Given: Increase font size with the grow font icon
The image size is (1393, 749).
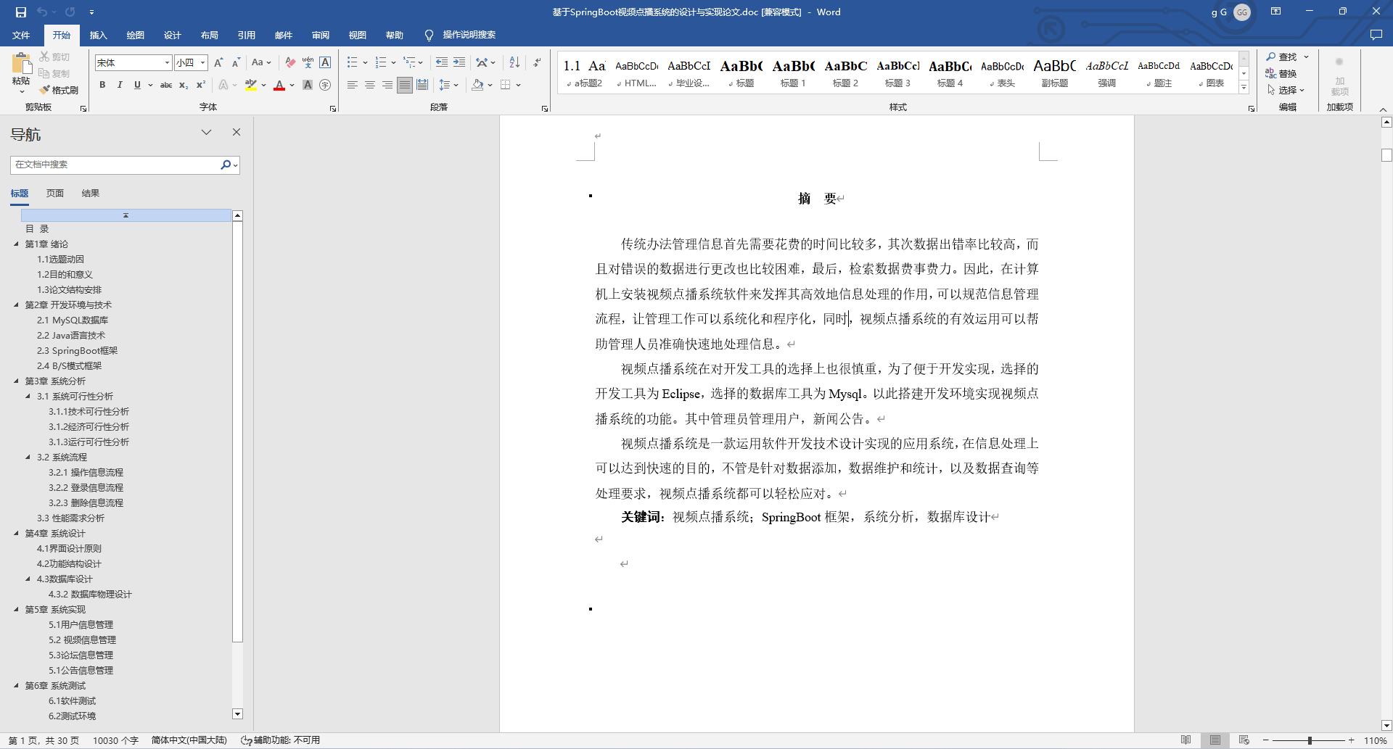Looking at the screenshot, I should (x=218, y=63).
